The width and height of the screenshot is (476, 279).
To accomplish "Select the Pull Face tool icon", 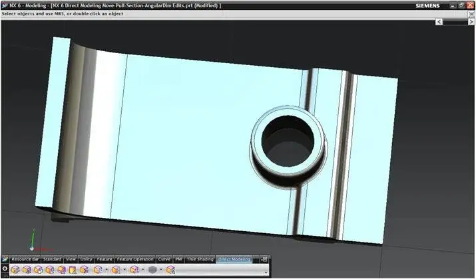I will coord(27,270).
